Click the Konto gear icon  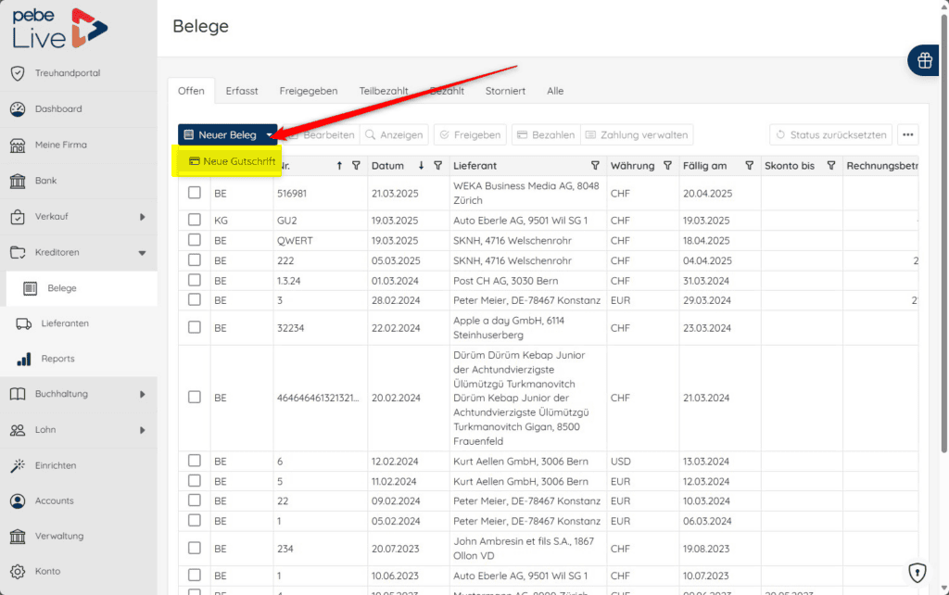tap(18, 572)
